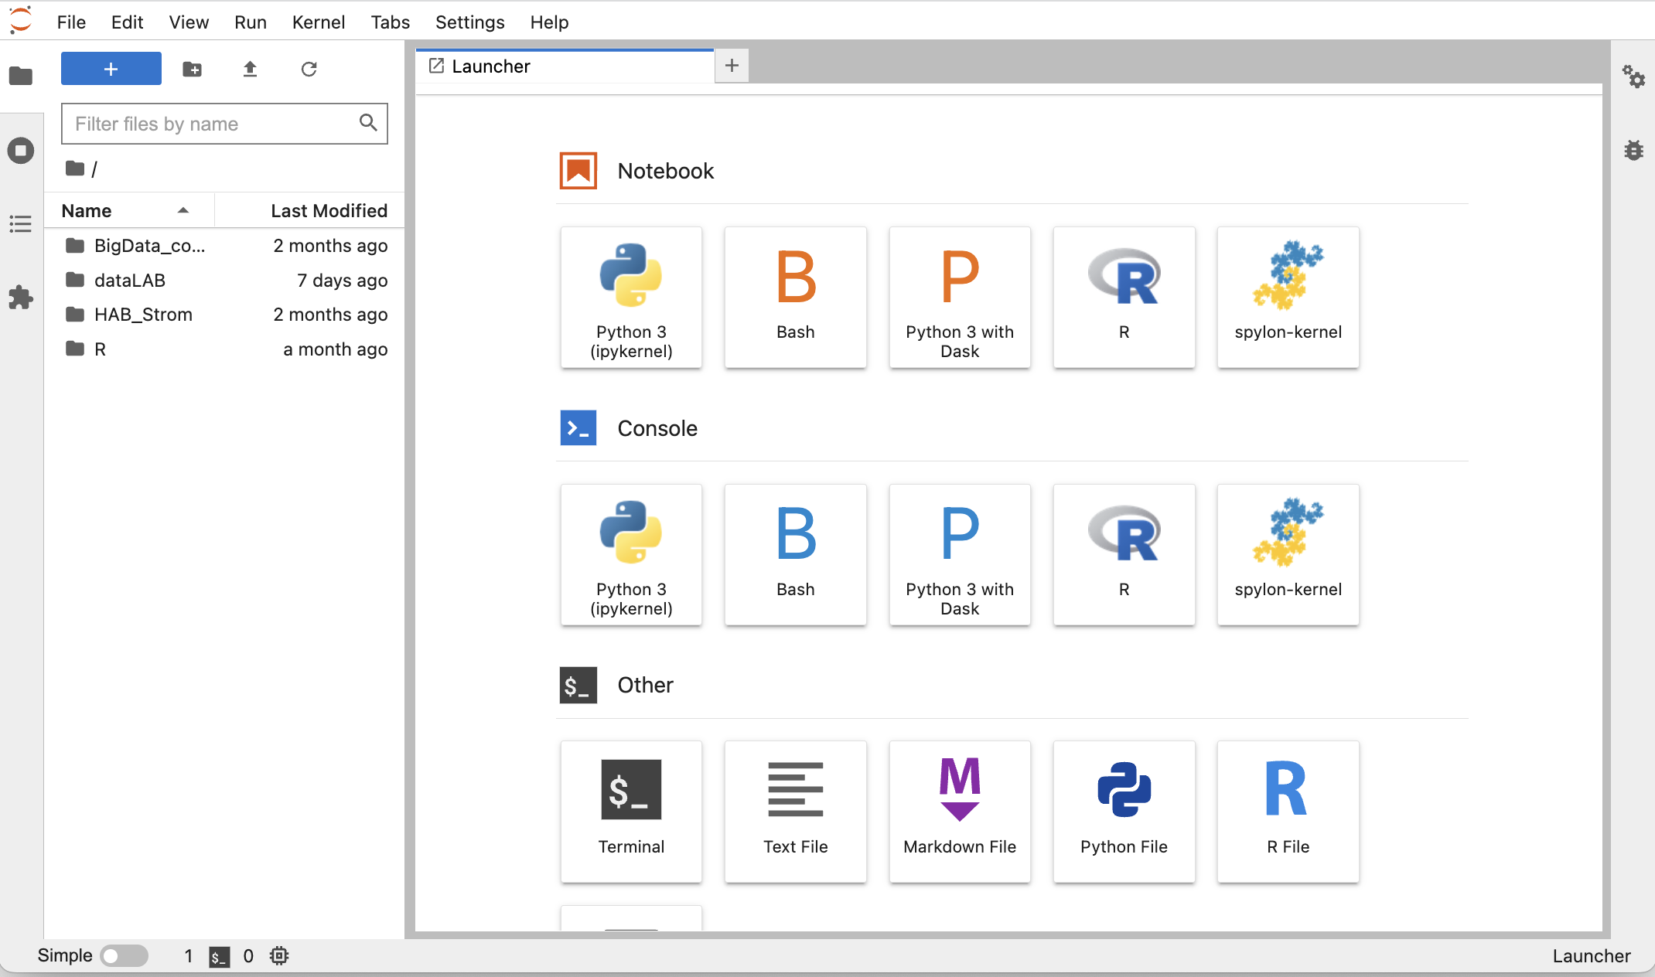Select the HAB_Strom folder

(224, 315)
